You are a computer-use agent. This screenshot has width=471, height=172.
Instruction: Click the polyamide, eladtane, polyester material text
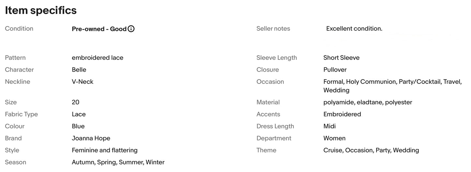[368, 102]
